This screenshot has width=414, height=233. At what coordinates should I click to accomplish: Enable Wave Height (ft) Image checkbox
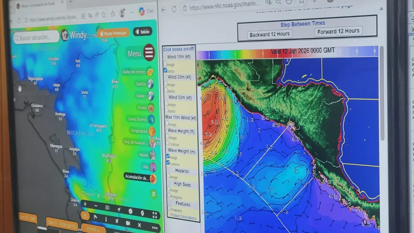167,136
